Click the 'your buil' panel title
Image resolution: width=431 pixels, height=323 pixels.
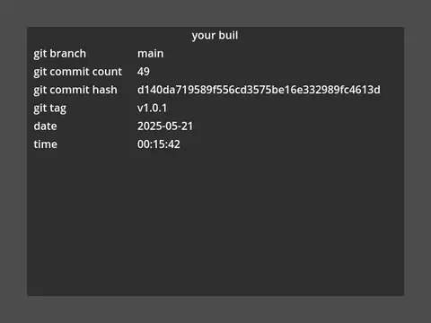point(215,36)
